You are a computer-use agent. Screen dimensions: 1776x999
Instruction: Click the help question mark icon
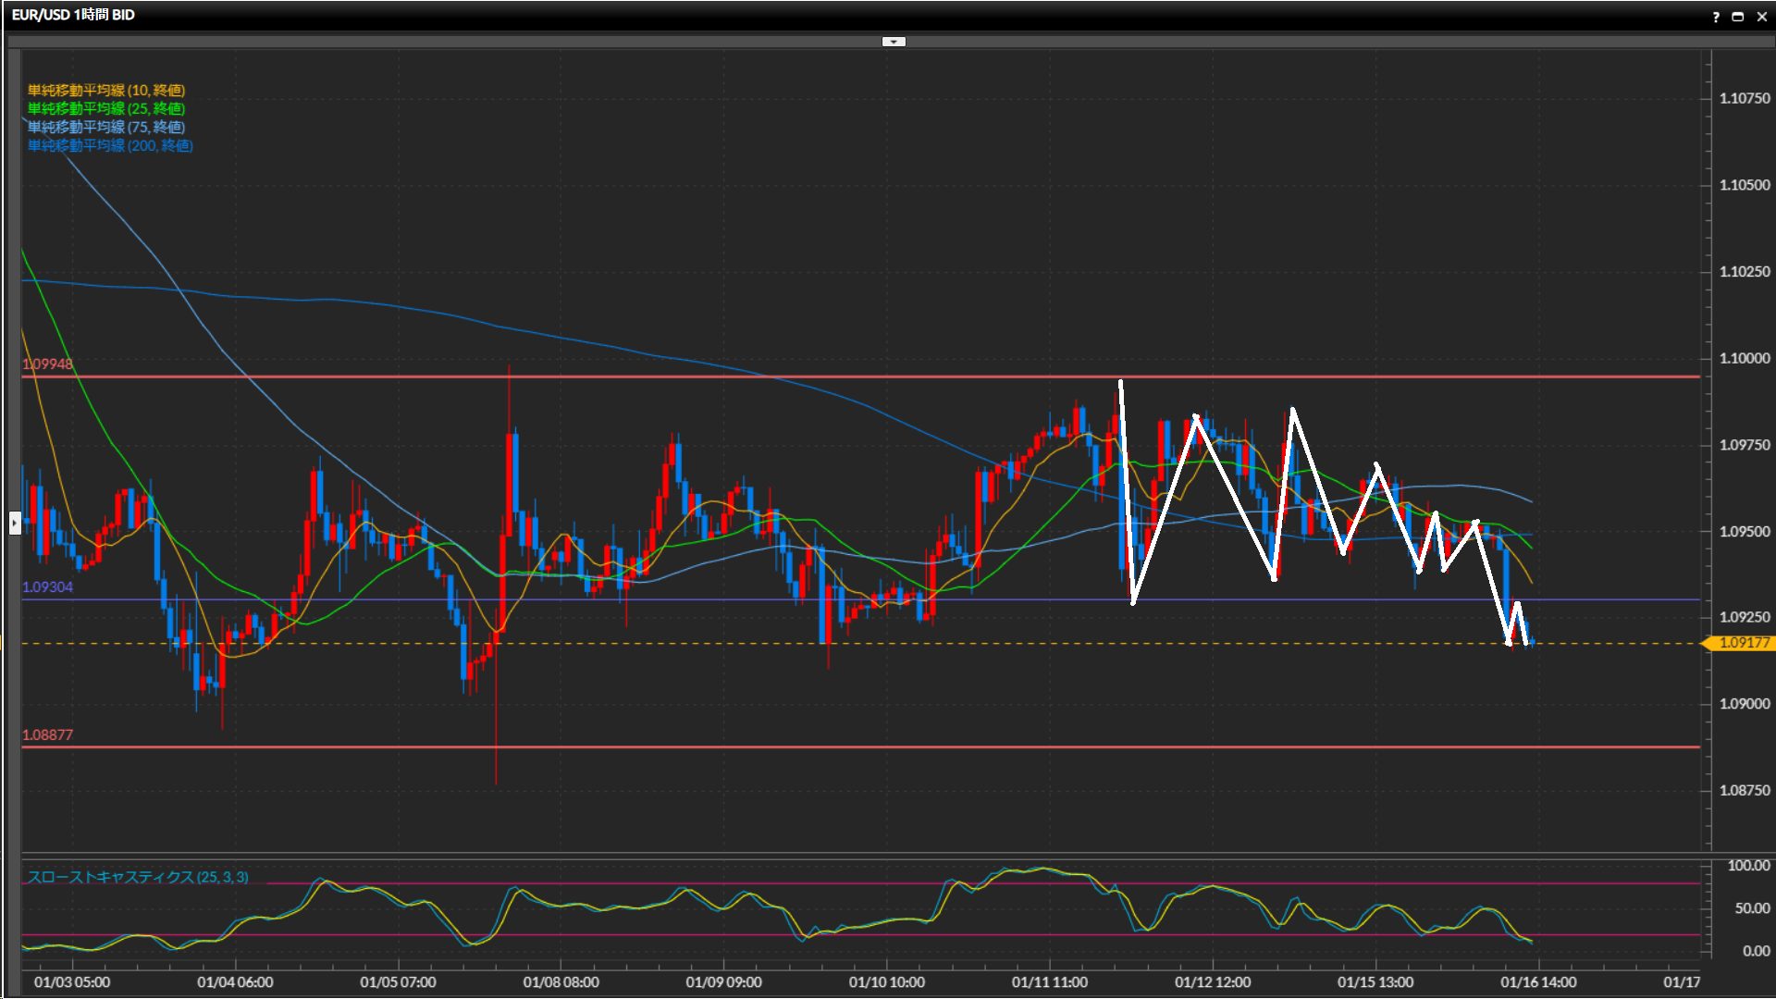[x=1716, y=17]
